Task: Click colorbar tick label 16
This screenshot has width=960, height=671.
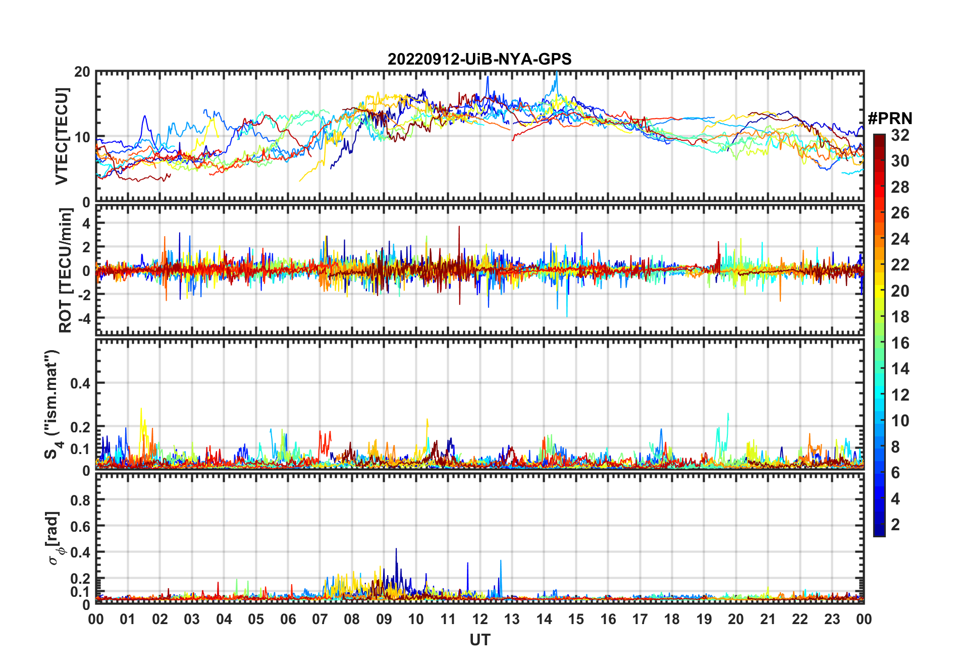Action: pos(900,343)
